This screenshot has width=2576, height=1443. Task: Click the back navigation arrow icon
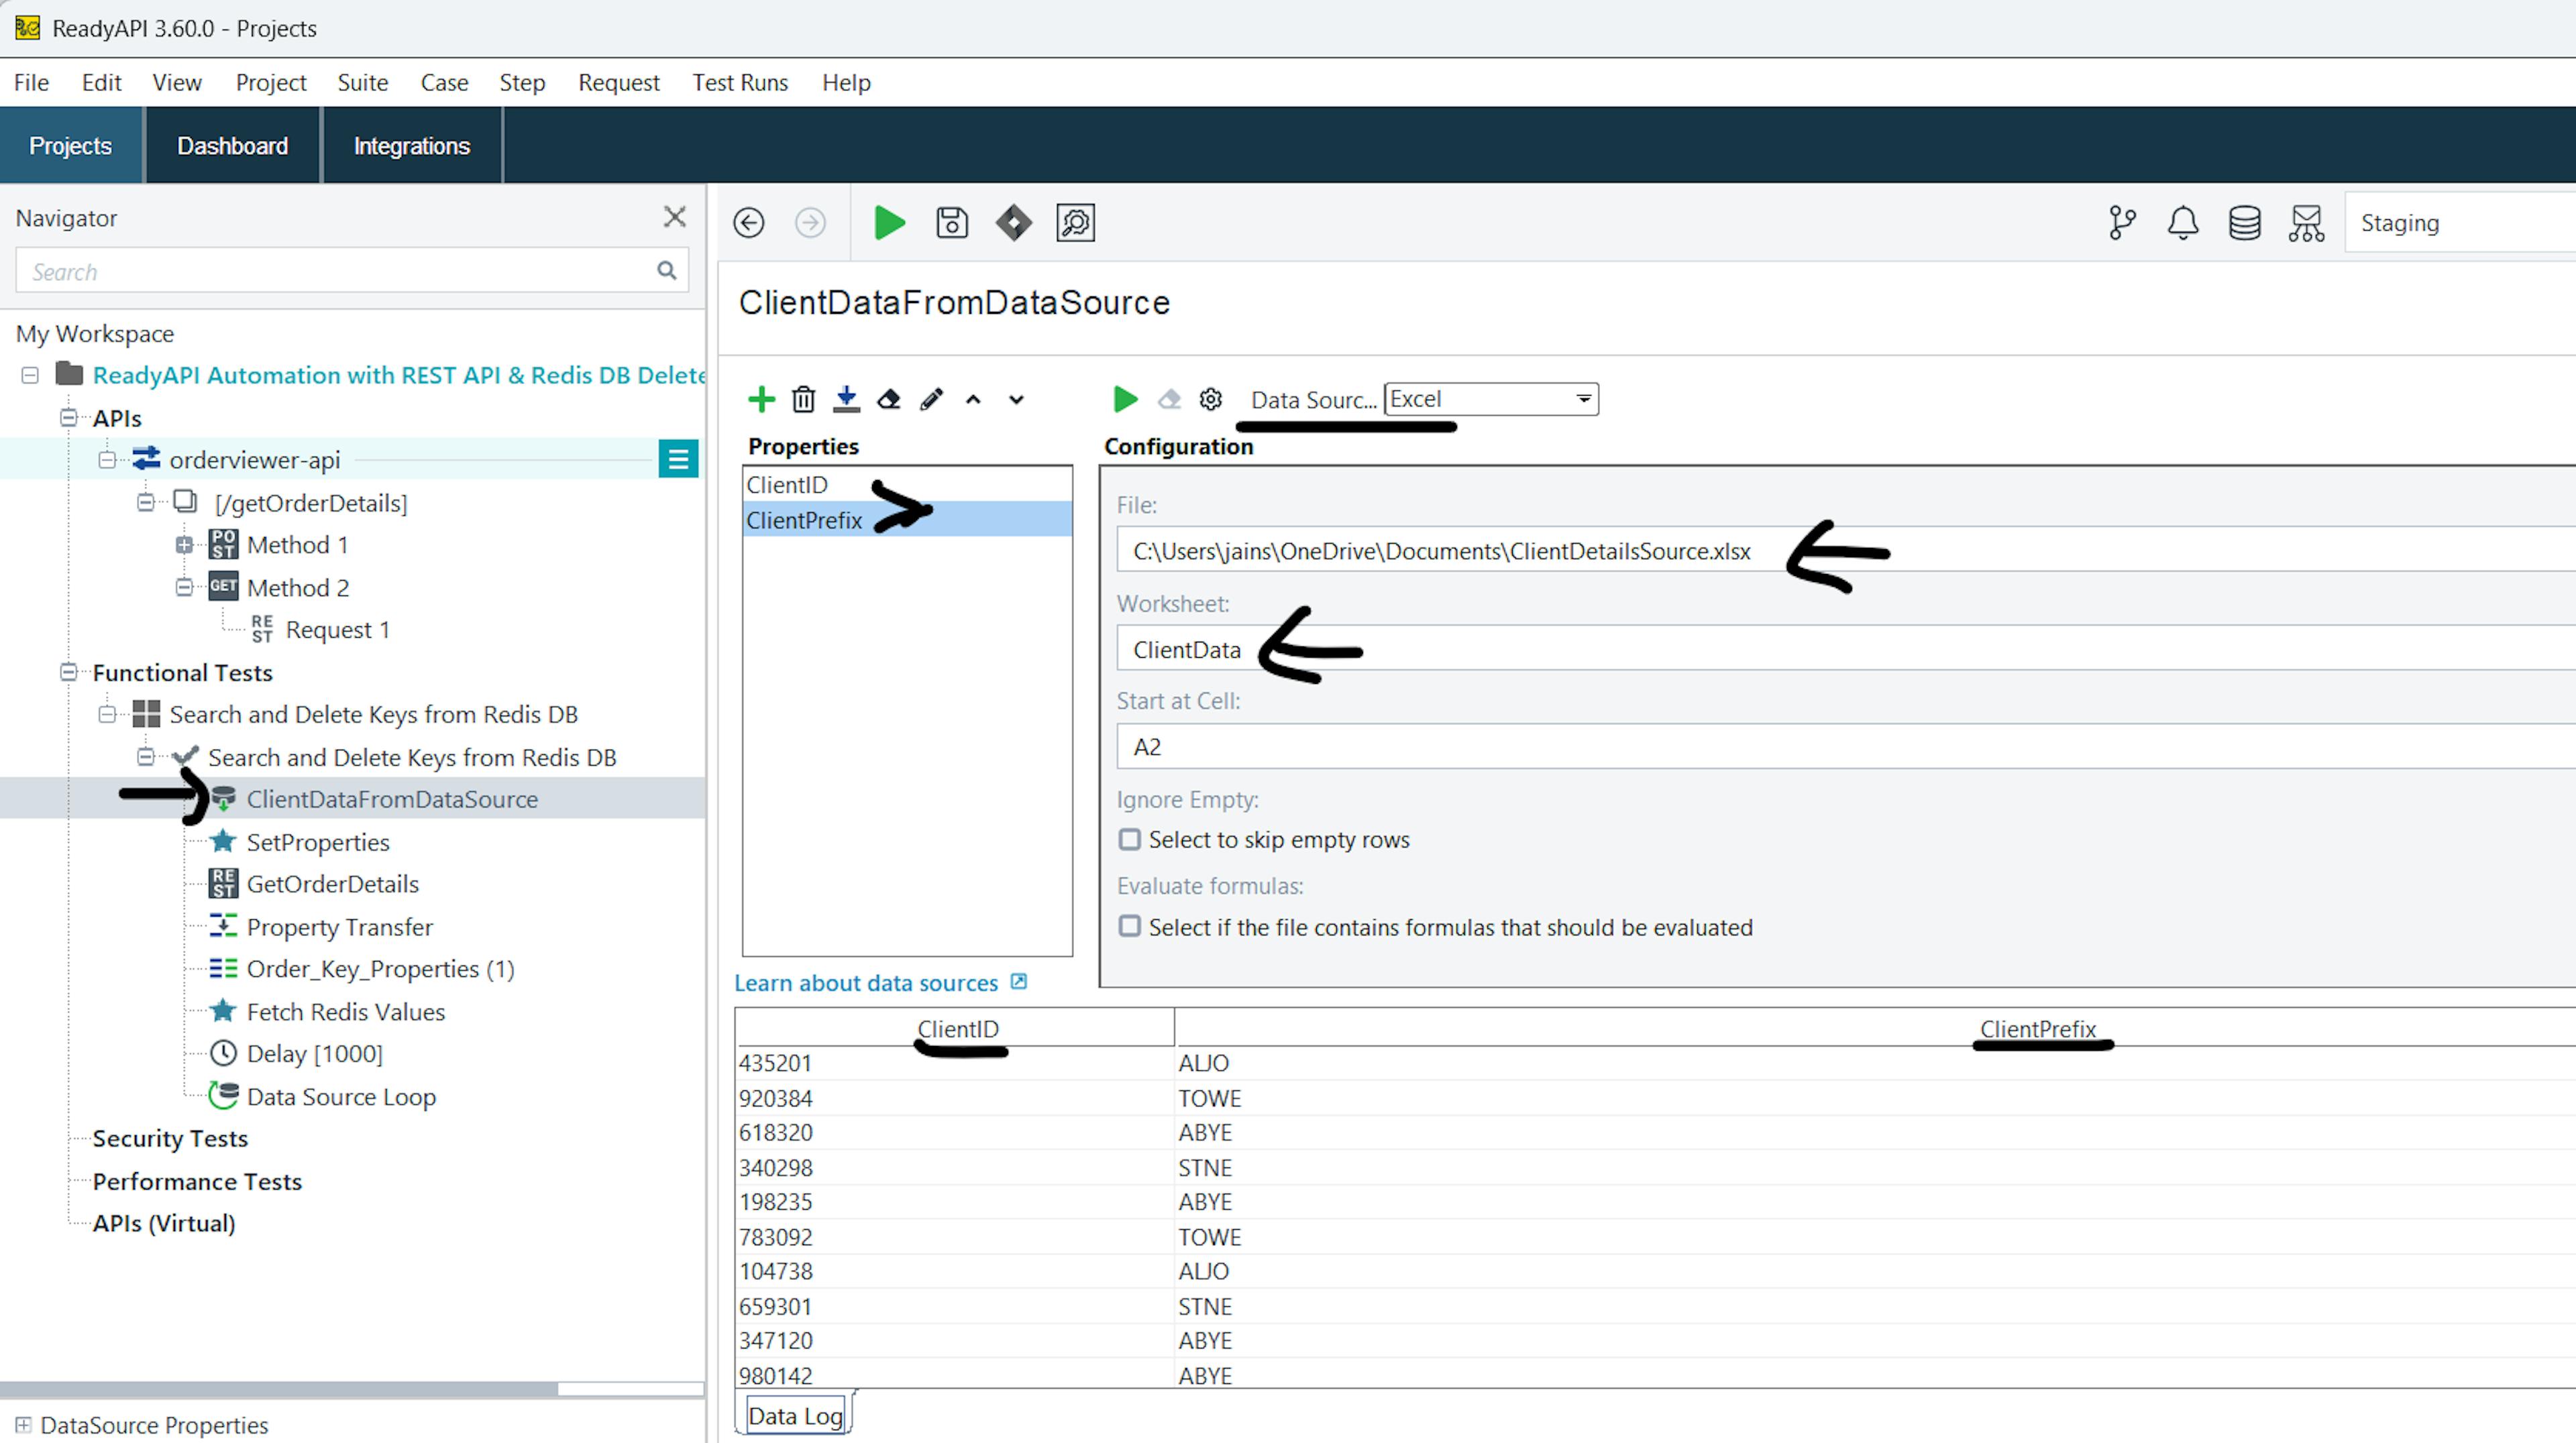[748, 223]
